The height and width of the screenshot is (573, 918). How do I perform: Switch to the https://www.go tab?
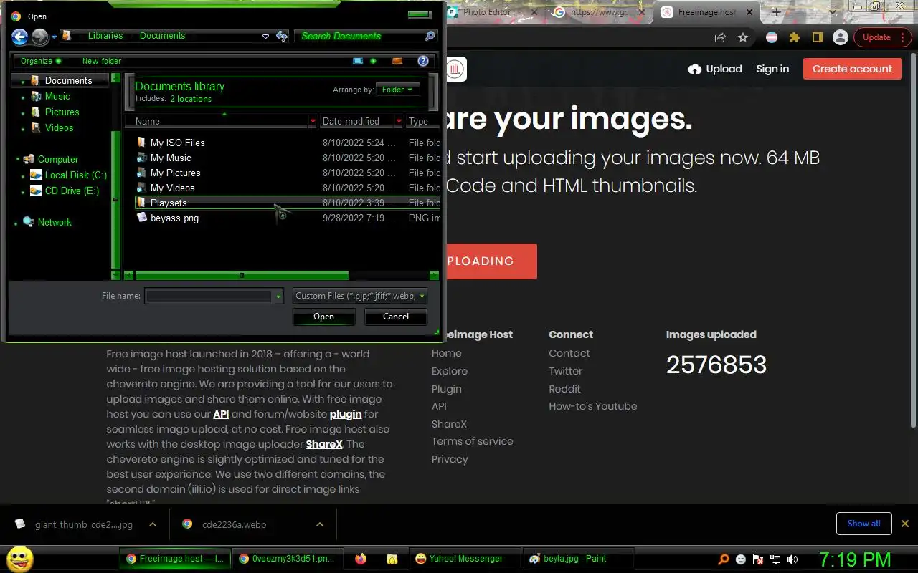(x=600, y=12)
